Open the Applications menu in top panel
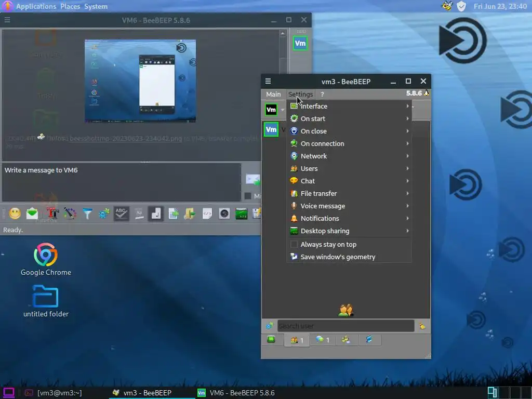The image size is (532, 399). [x=36, y=6]
